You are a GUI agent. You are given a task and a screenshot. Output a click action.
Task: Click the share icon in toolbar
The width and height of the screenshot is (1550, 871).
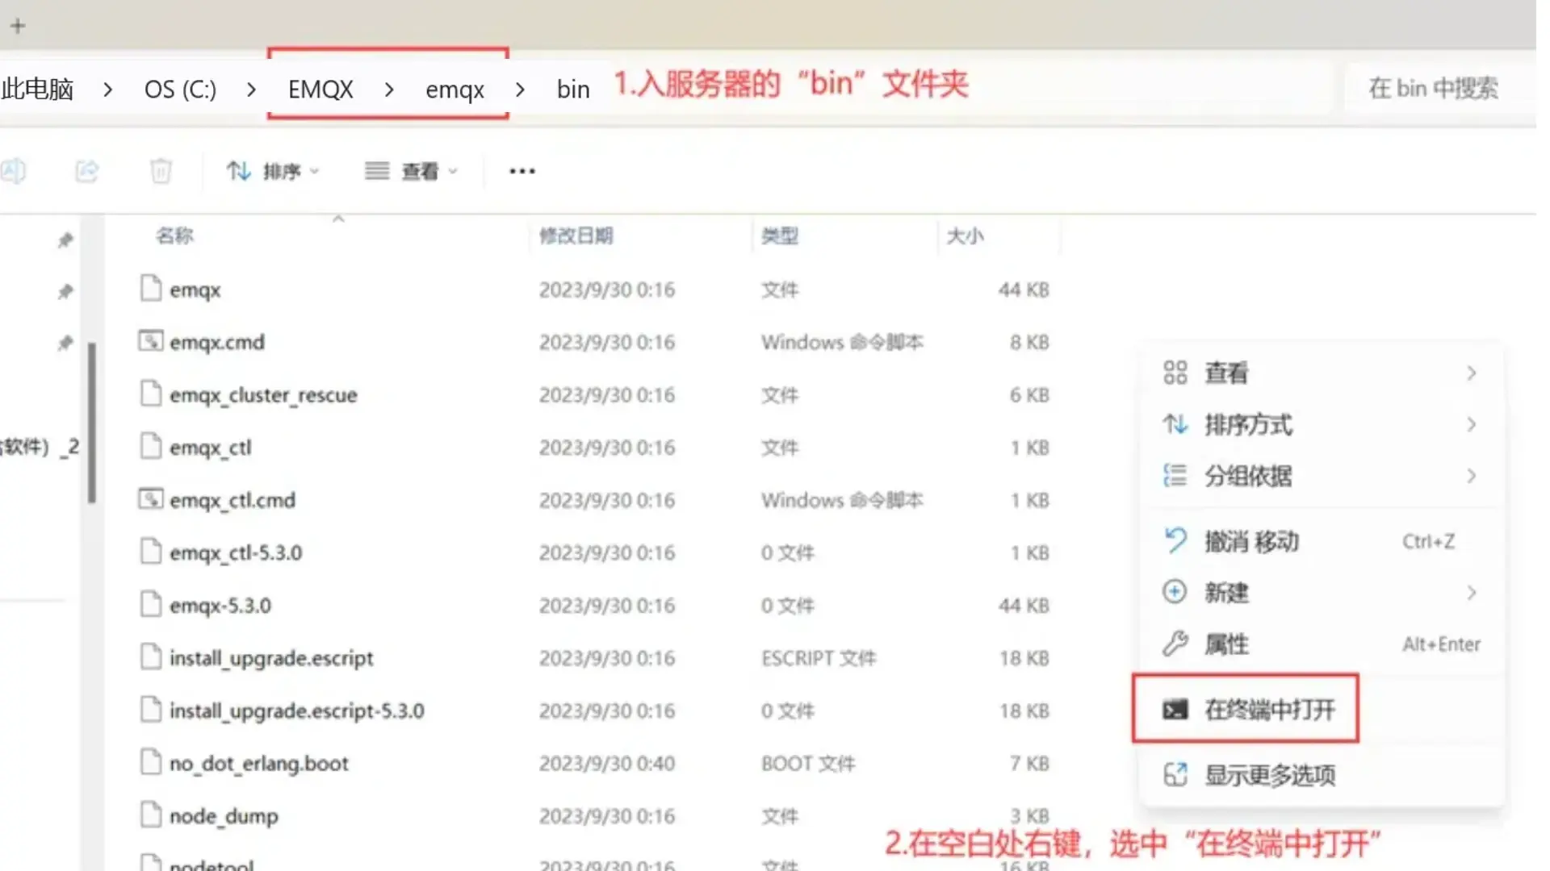tap(86, 171)
